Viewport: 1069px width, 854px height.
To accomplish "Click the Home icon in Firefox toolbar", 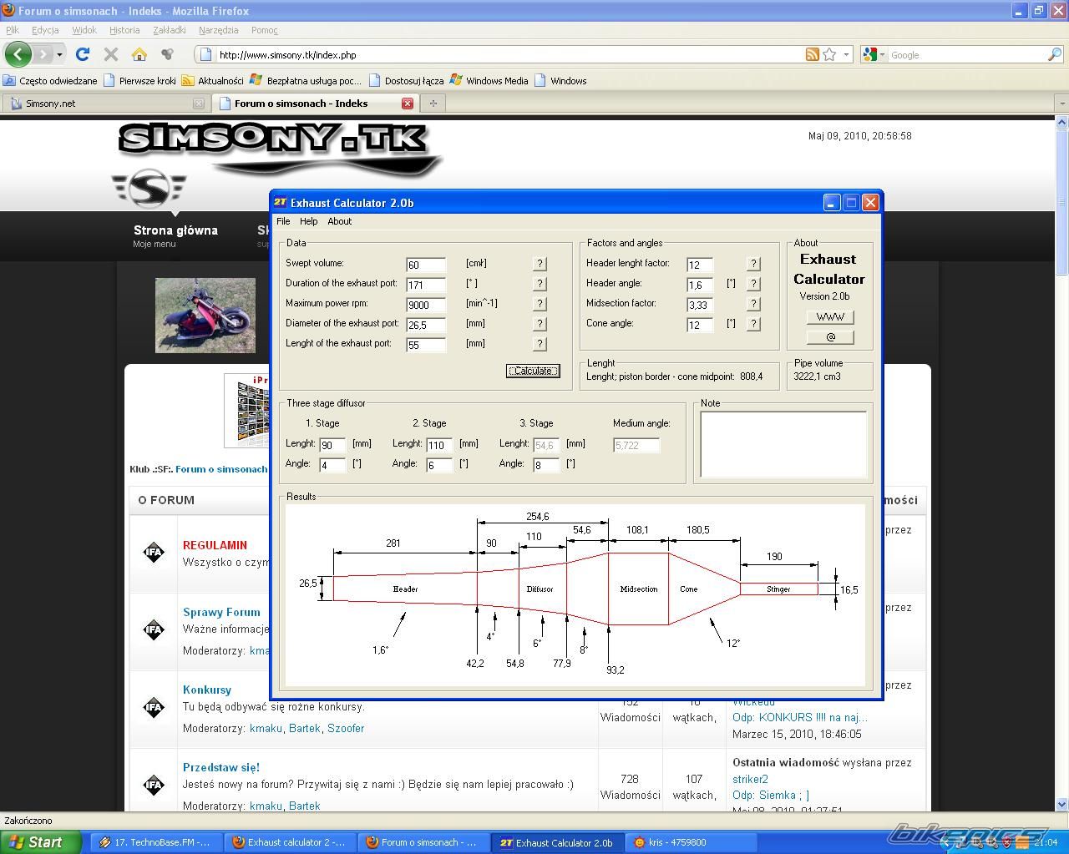I will click(139, 54).
